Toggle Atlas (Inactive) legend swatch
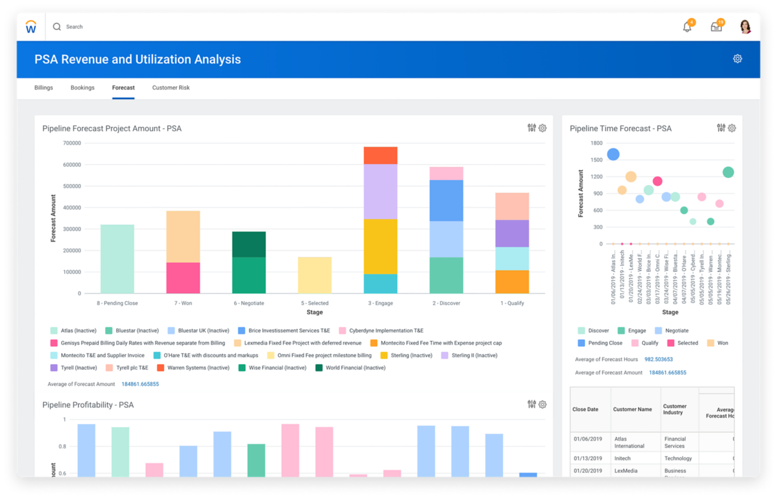This screenshot has height=498, width=777. point(54,331)
